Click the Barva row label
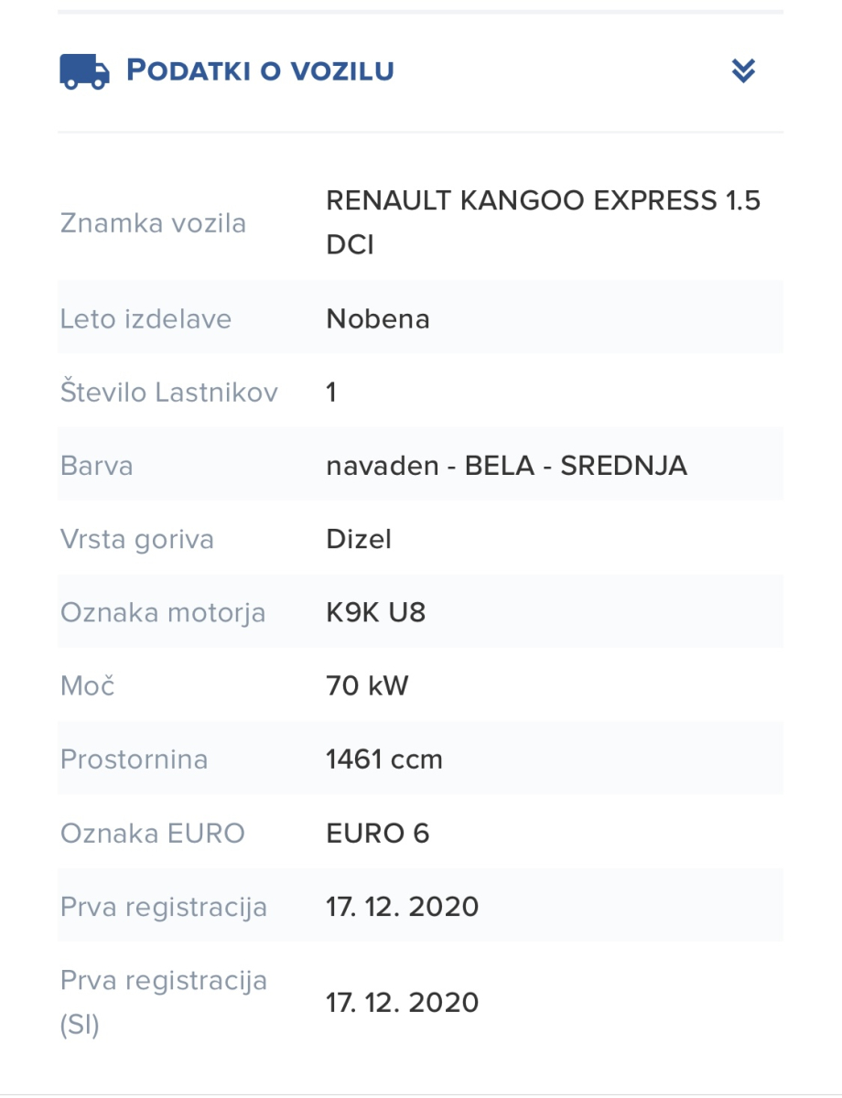842x1098 pixels. (x=96, y=466)
